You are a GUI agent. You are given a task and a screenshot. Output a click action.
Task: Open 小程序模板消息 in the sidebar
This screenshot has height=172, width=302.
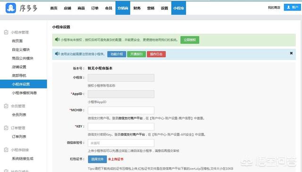pos(24,93)
